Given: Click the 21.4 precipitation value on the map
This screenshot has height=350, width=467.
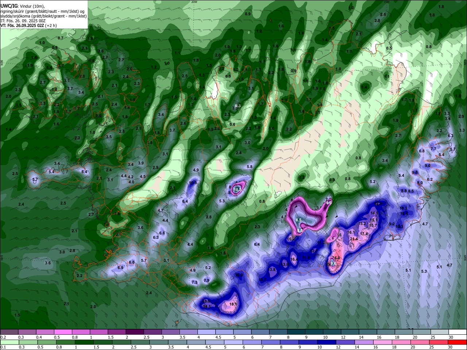Looking at the screenshot, I should click(354, 239).
